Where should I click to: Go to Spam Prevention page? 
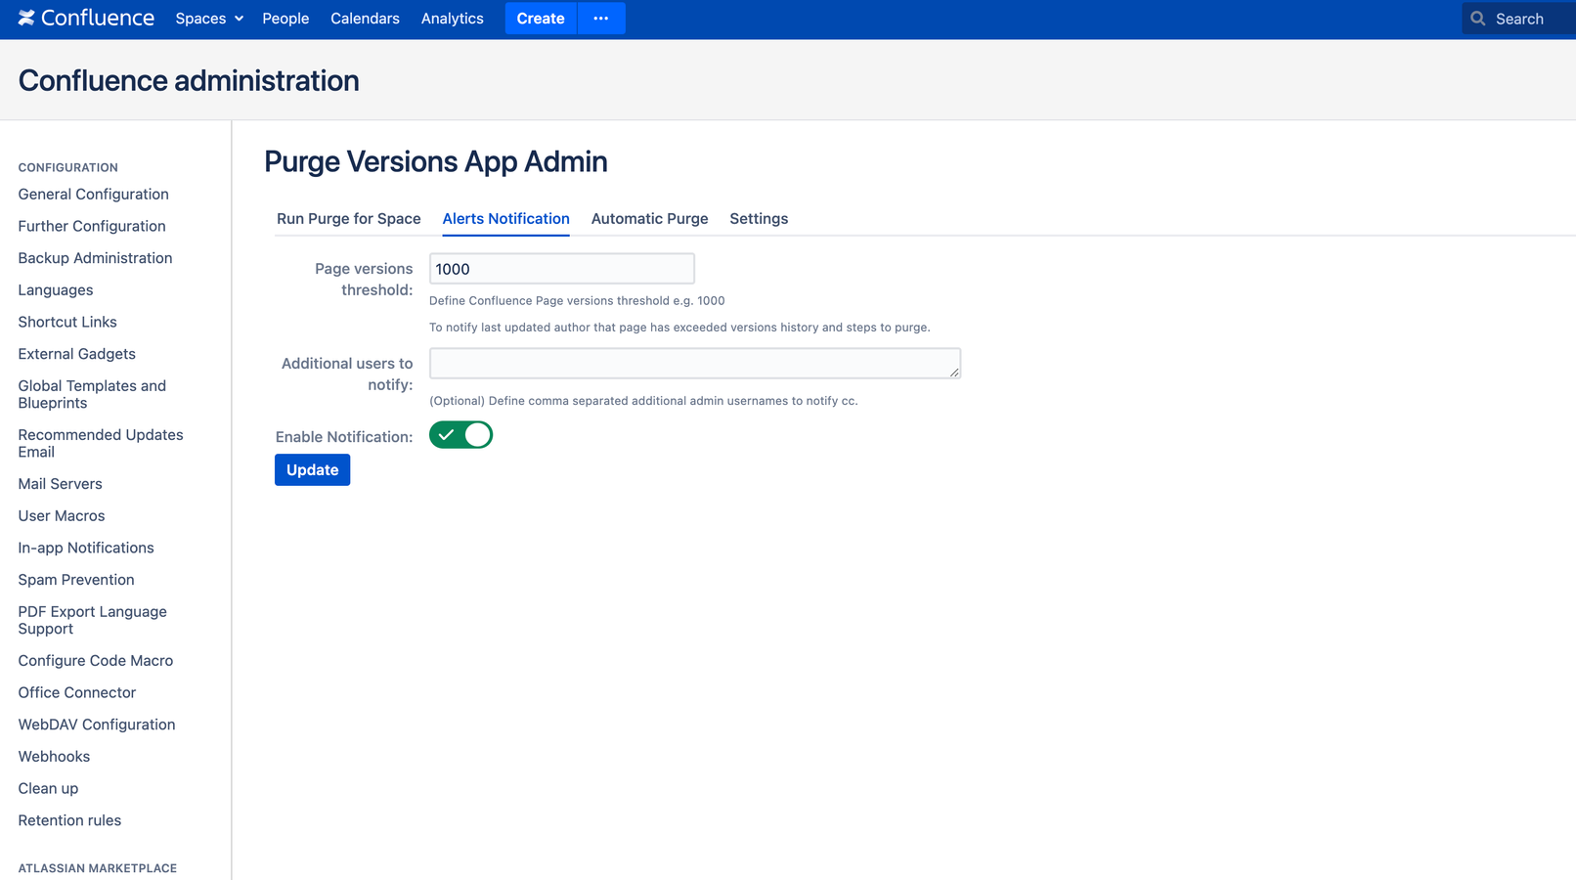click(76, 580)
